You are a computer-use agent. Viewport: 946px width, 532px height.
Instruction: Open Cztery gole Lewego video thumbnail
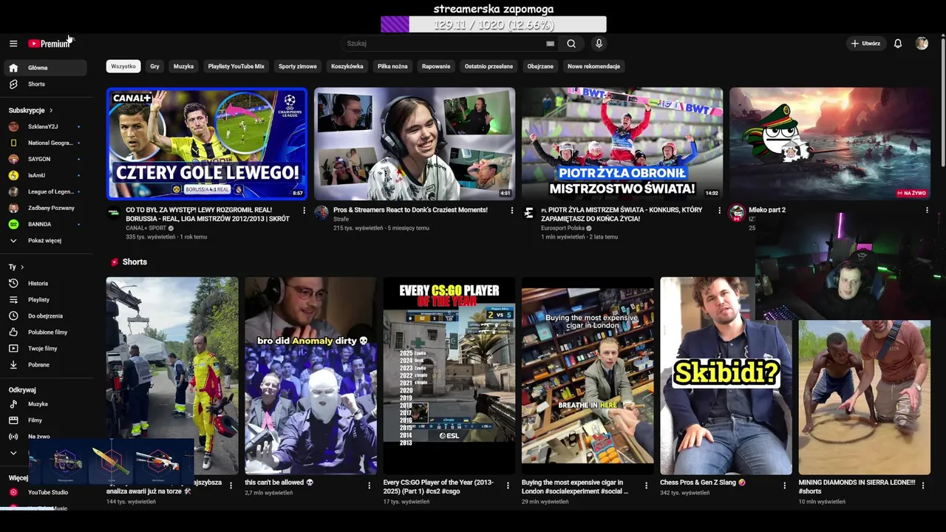click(x=206, y=143)
